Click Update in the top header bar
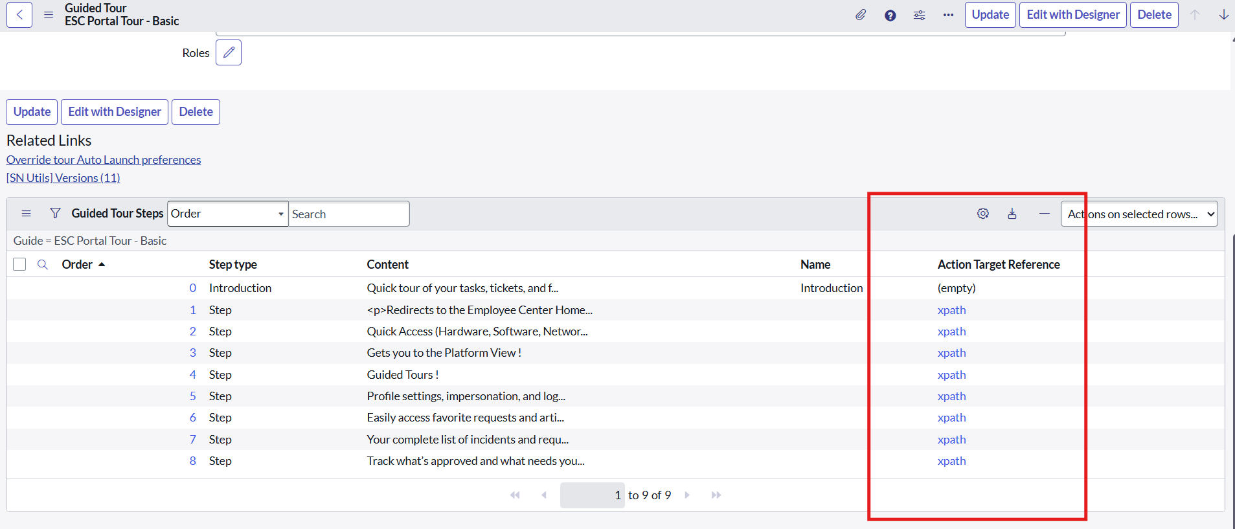 (x=990, y=15)
